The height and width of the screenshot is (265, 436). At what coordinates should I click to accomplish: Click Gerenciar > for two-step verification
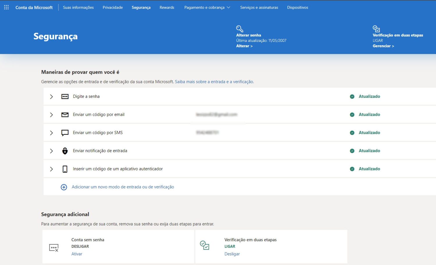coord(383,46)
